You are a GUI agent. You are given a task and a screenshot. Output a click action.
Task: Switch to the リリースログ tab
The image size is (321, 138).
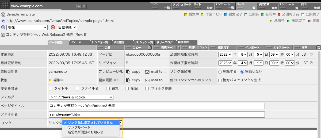tap(165, 42)
